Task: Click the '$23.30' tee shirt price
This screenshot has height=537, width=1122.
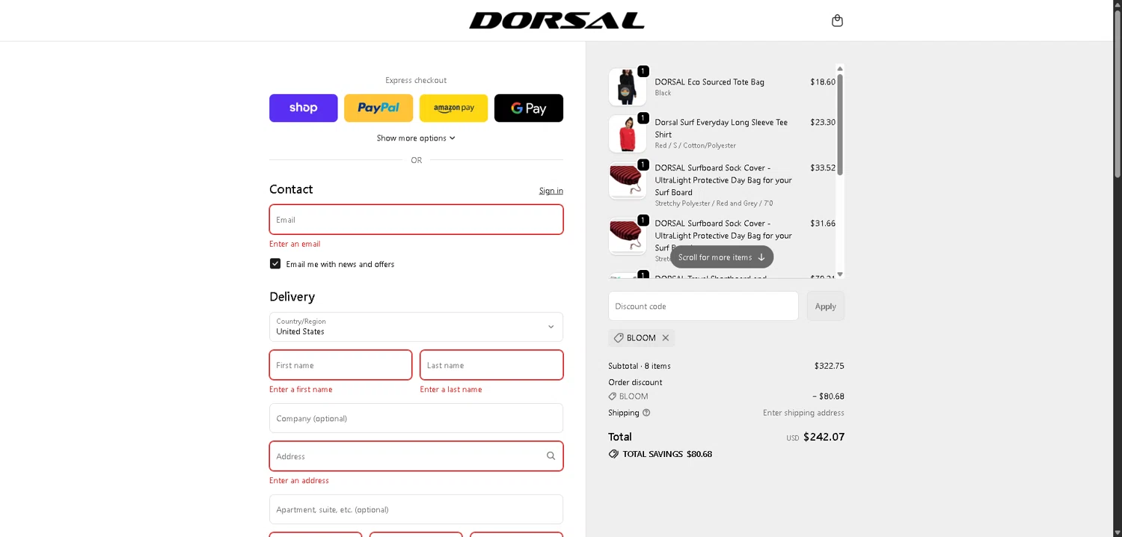Action: pos(823,122)
